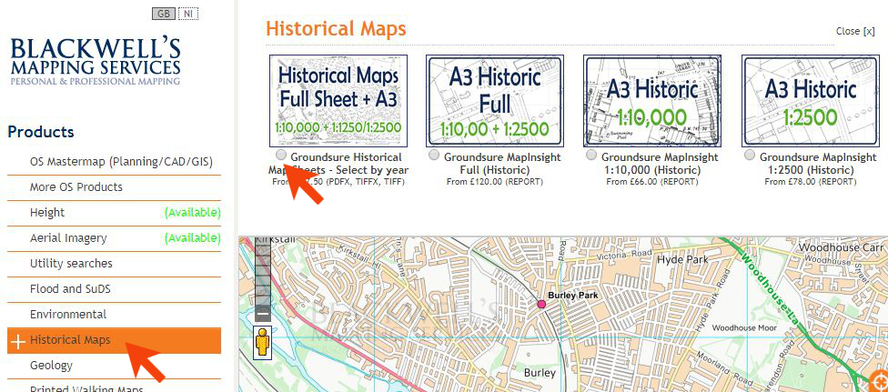Click the Blackwell's Mapping Services logo
This screenshot has width=888, height=392.
tap(96, 62)
